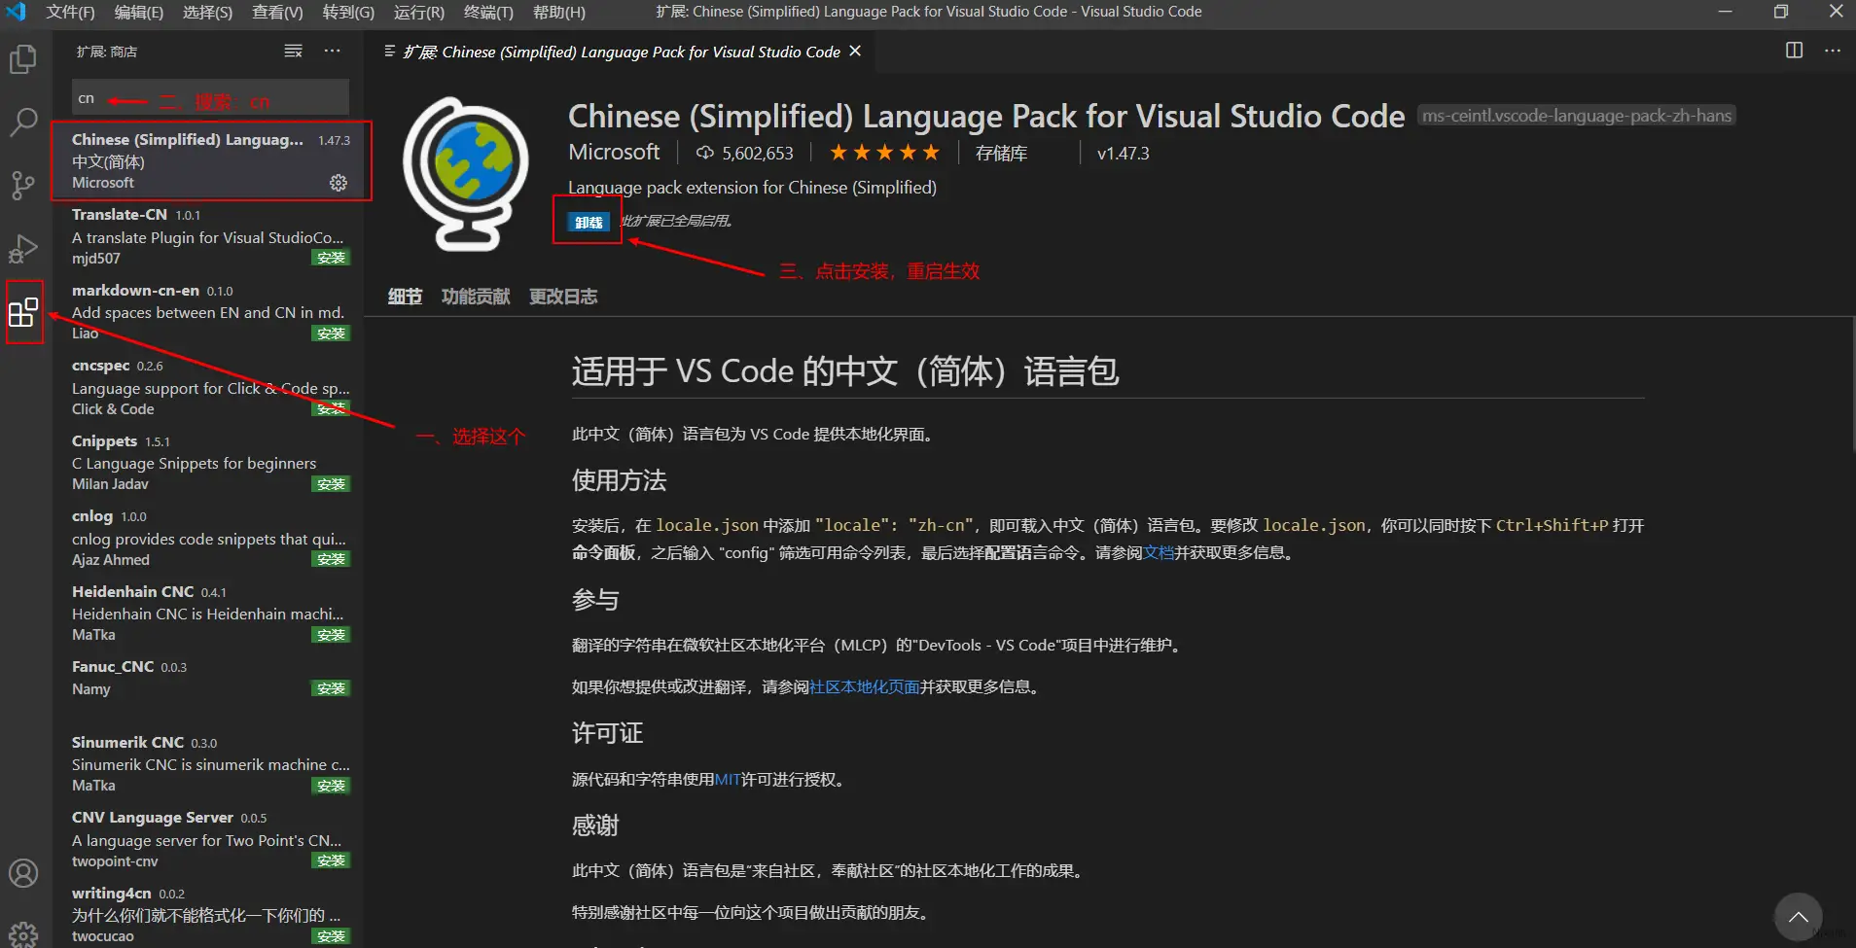Open the Run and Debug view
Viewport: 1856px width, 948px height.
click(x=23, y=249)
